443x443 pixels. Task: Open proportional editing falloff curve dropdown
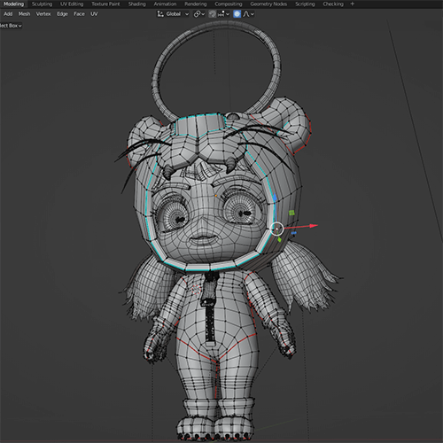(248, 14)
